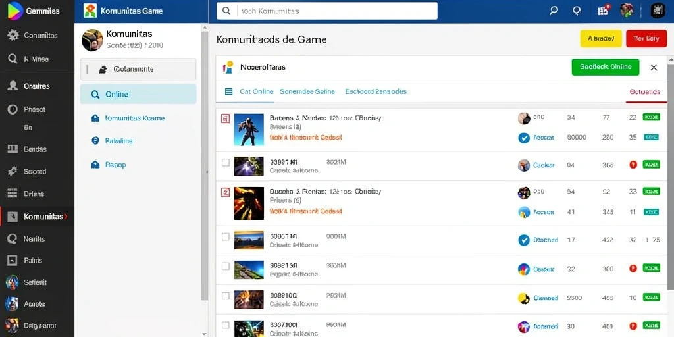Viewport: 674px width, 337px height.
Task: Click red alert icon in Oanter row
Action: pos(633,269)
